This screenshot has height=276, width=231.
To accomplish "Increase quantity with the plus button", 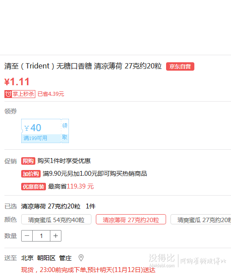I will pyautogui.click(x=56, y=236).
